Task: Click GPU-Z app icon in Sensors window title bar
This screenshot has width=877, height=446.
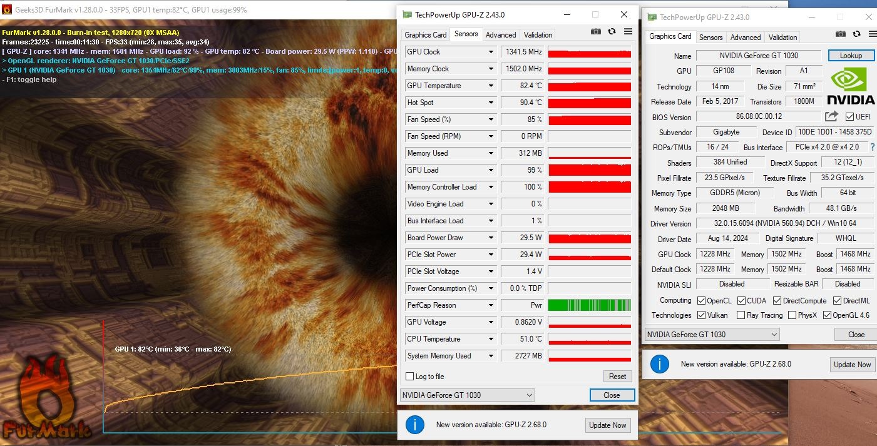Action: [x=407, y=14]
